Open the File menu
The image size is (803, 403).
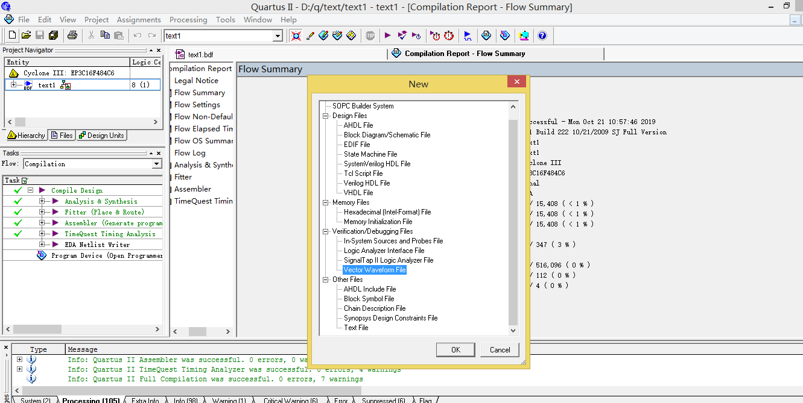click(x=24, y=19)
